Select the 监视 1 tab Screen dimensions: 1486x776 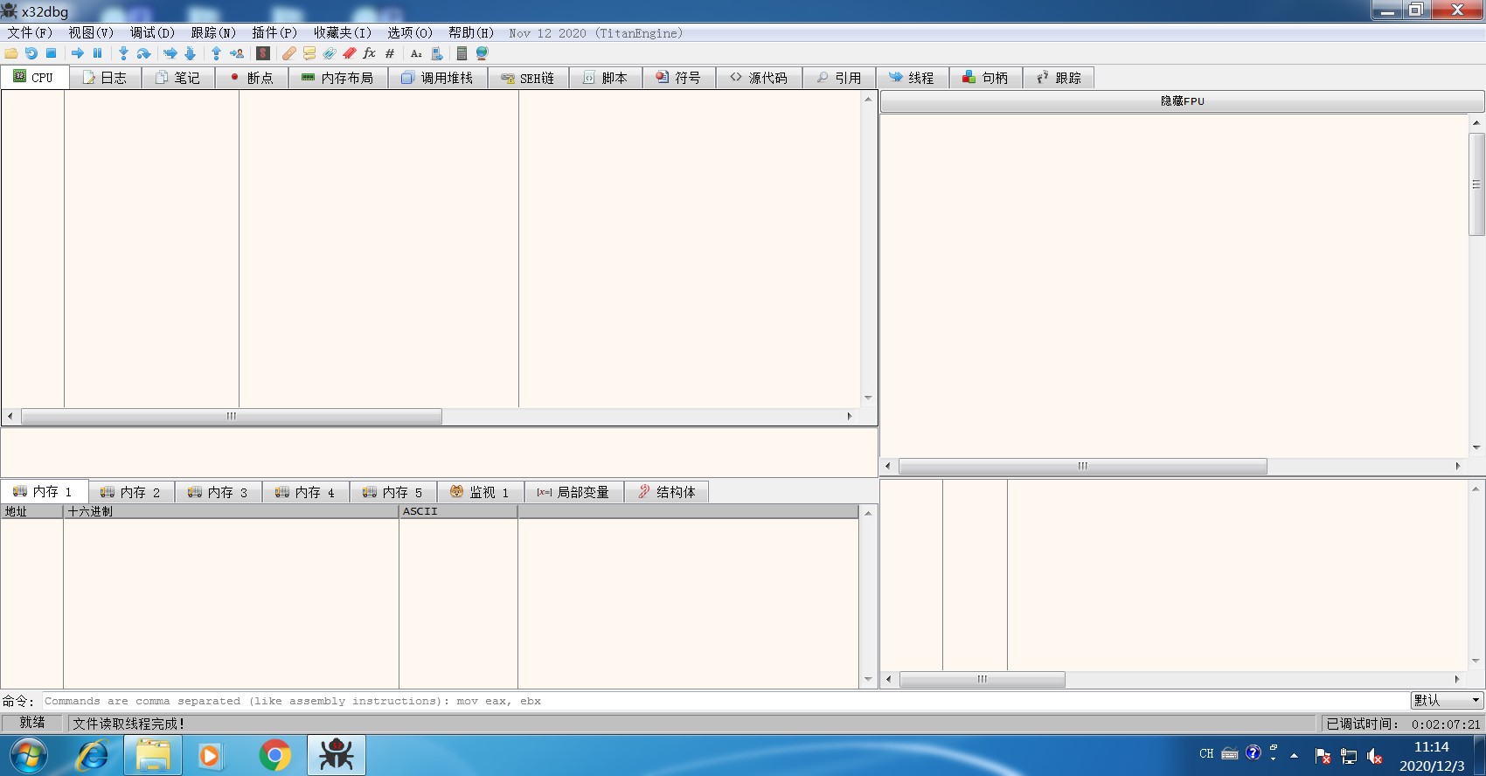pos(480,492)
